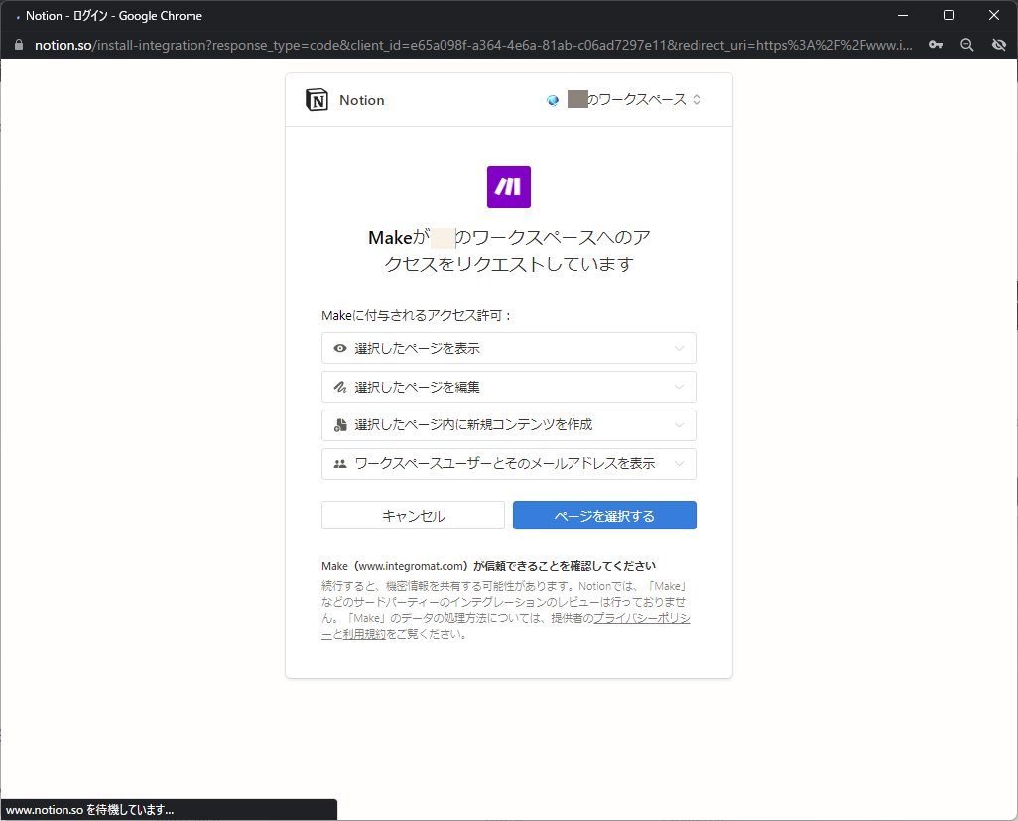Click the Makeに付与されるアクセス許可 label
Image resolution: width=1018 pixels, height=821 pixels.
[x=417, y=316]
